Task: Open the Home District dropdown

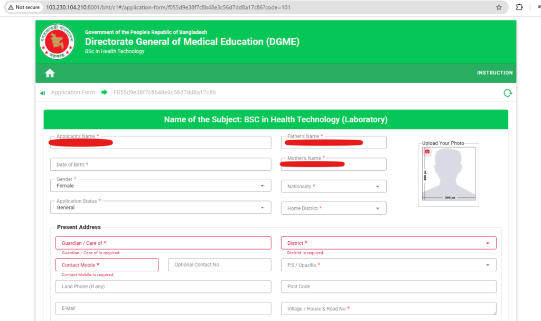Action: click(333, 208)
